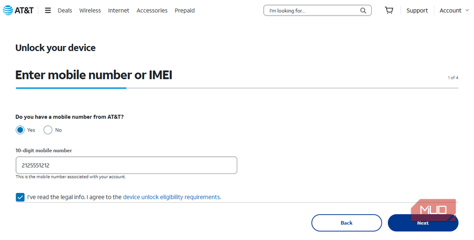The height and width of the screenshot is (240, 474).
Task: Go to the Internet menu
Action: [x=118, y=10]
